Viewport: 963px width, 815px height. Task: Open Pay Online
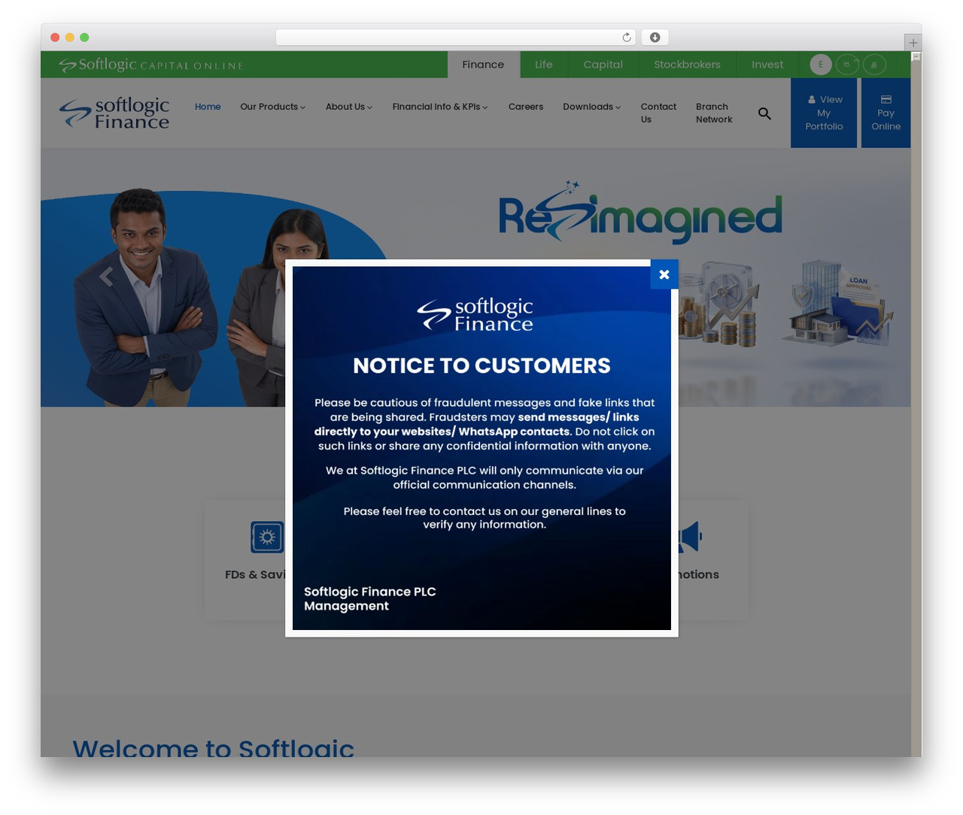(886, 113)
